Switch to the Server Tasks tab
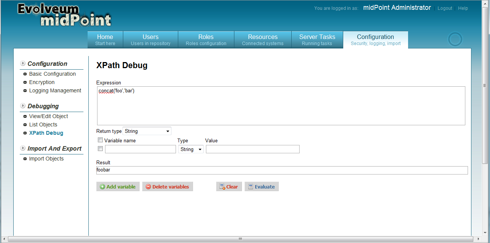This screenshot has width=490, height=243. [317, 39]
